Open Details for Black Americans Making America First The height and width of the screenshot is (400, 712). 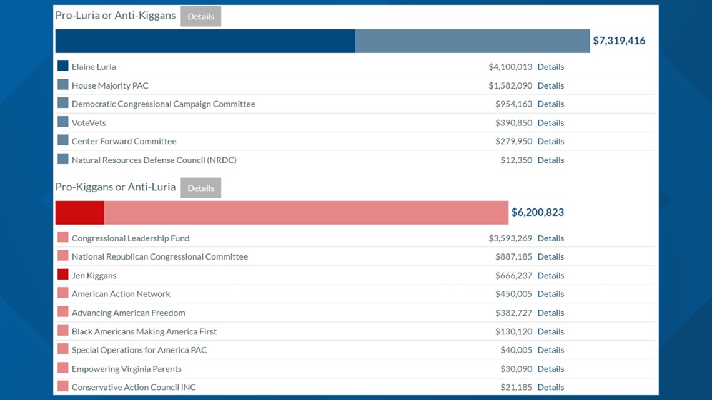[x=550, y=331]
